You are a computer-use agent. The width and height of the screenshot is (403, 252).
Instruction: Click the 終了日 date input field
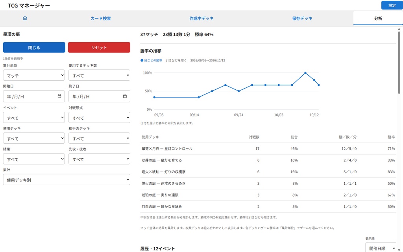coord(100,96)
